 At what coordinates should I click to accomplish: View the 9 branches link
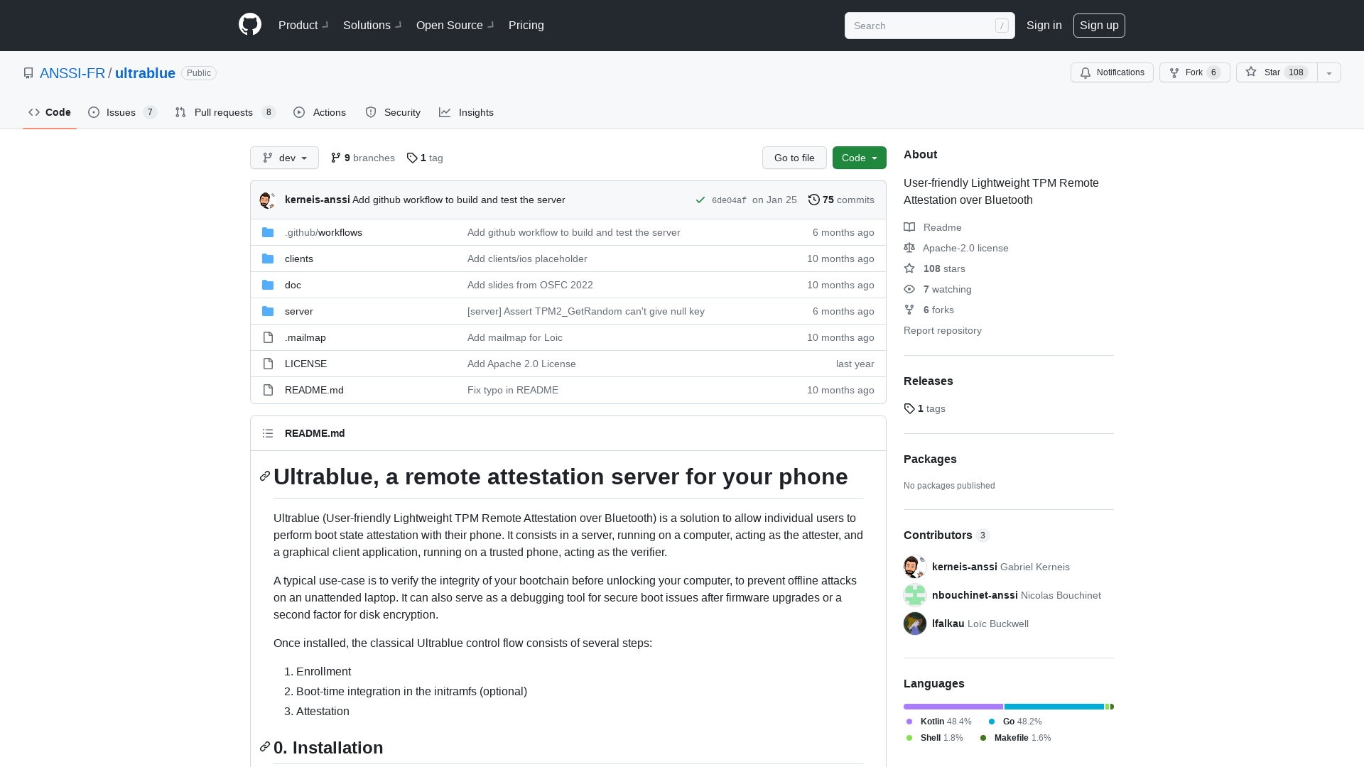pyautogui.click(x=362, y=158)
